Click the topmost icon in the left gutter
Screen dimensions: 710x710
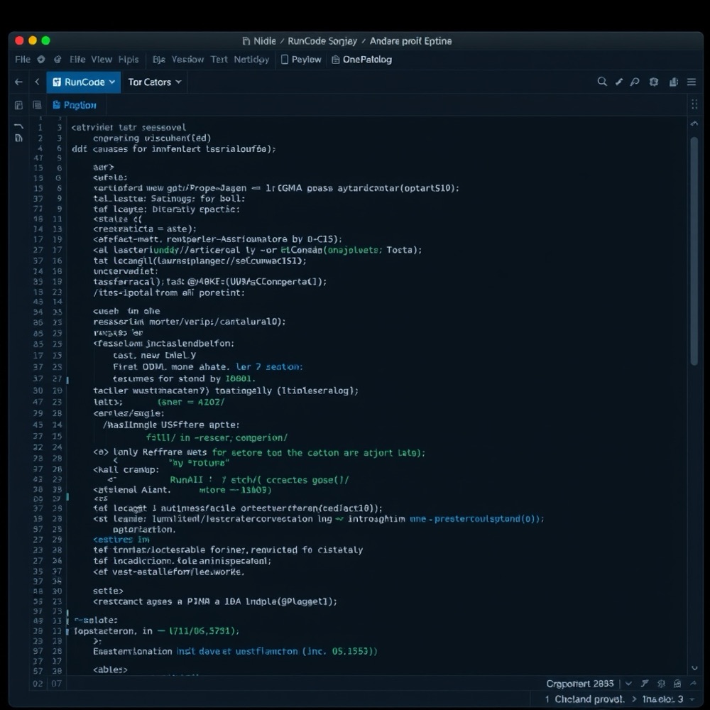(x=18, y=126)
